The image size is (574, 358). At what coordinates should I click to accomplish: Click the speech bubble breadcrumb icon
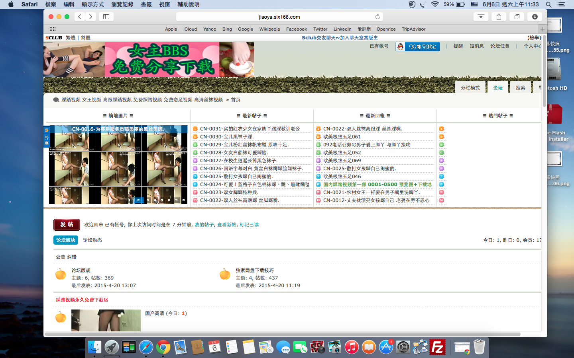pyautogui.click(x=56, y=100)
